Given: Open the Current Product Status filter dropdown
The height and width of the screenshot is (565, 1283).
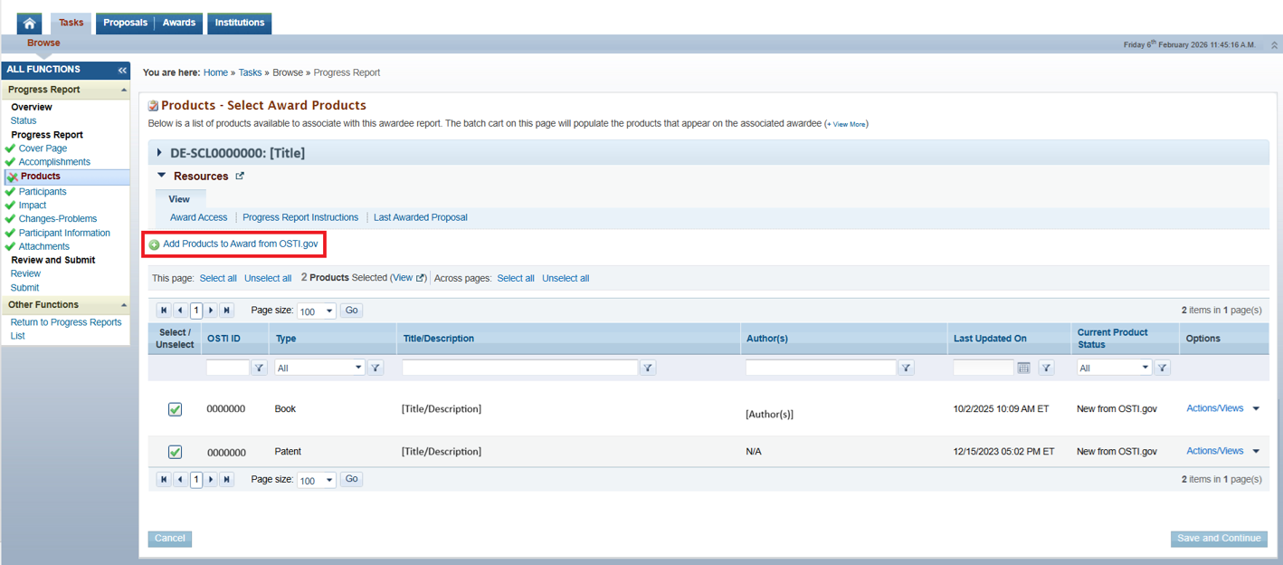Looking at the screenshot, I should pos(1114,368).
